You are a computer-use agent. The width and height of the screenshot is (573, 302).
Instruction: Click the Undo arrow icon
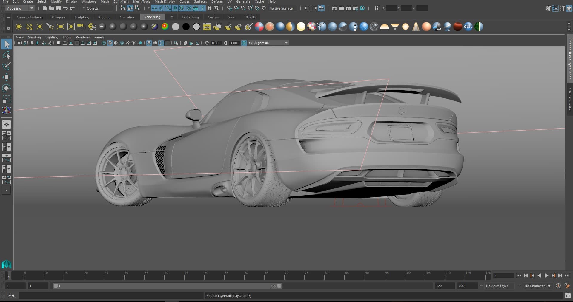pyautogui.click(x=65, y=8)
